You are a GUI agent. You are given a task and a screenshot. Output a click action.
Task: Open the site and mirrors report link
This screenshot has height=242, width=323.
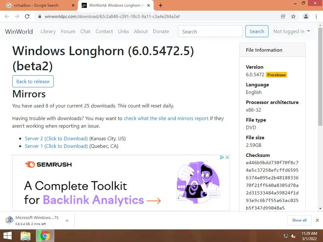click(x=166, y=118)
